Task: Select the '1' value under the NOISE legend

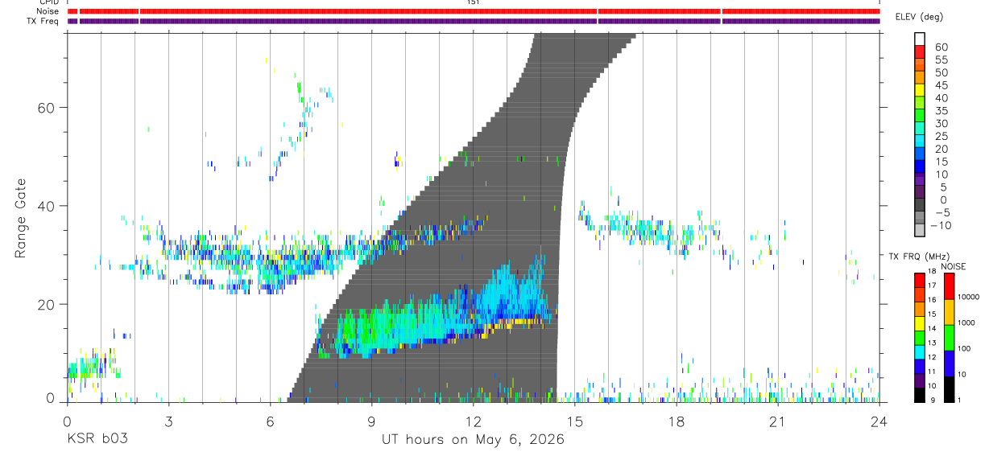Action: pyautogui.click(x=960, y=401)
